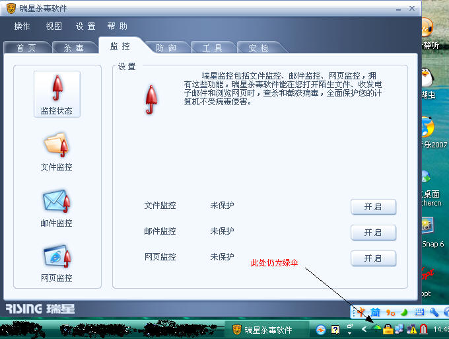Click the 瑞星杀毒软件 taskbar button
The height and width of the screenshot is (339, 449).
[267, 330]
